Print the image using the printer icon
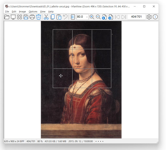This screenshot has height=150, width=166. 32,17
